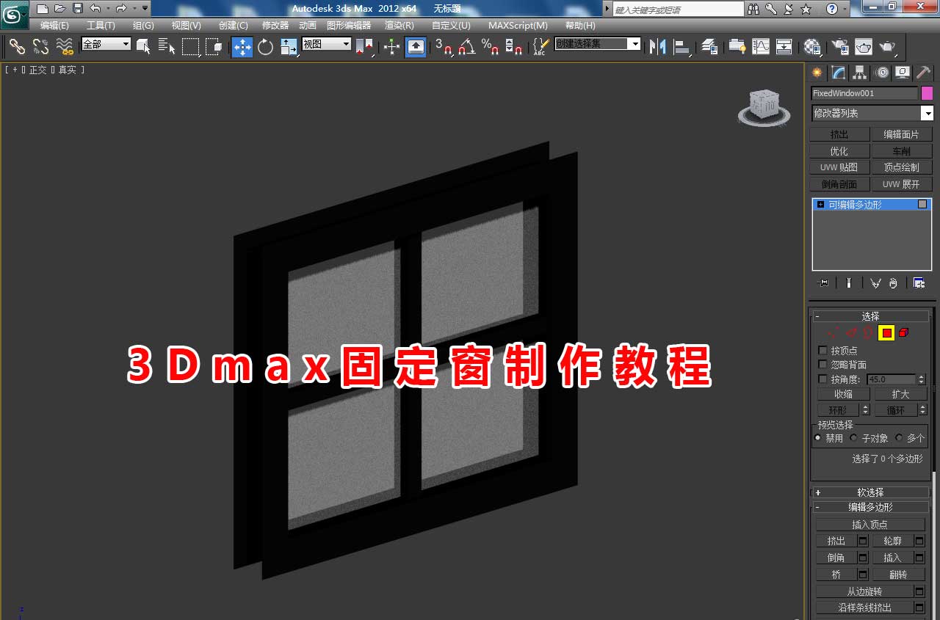Activate the Select and Scale tool
940x620 pixels.
coord(289,46)
